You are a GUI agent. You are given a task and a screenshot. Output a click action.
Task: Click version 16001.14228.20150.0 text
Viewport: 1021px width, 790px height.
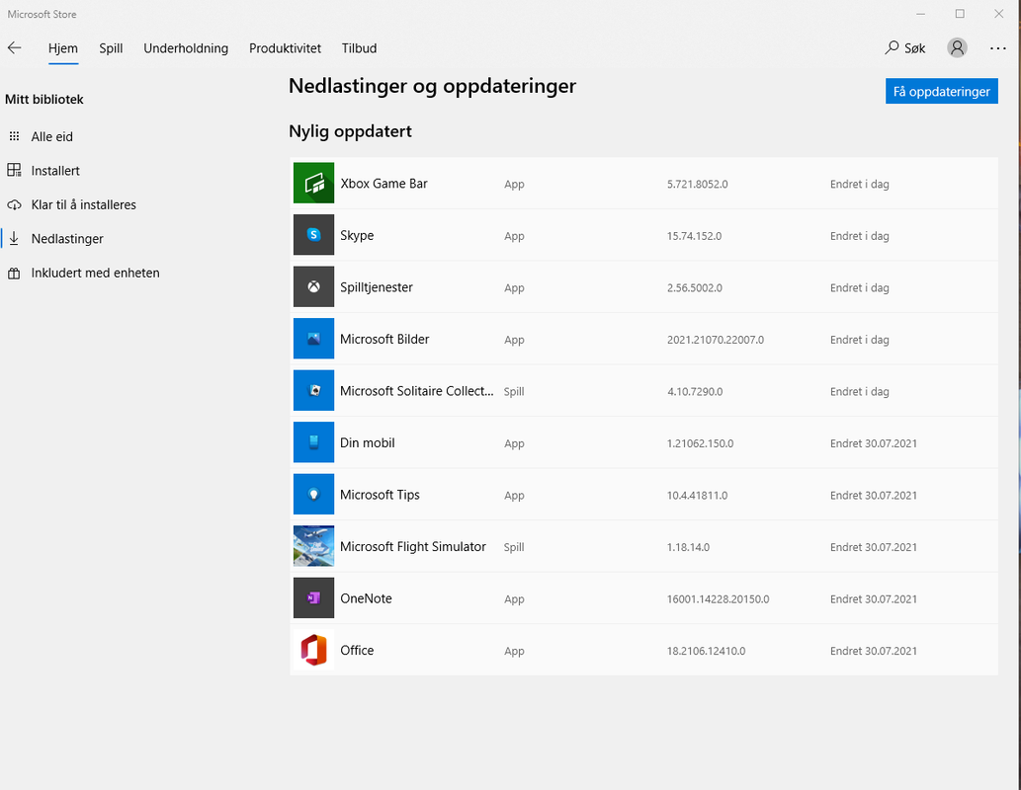(719, 599)
